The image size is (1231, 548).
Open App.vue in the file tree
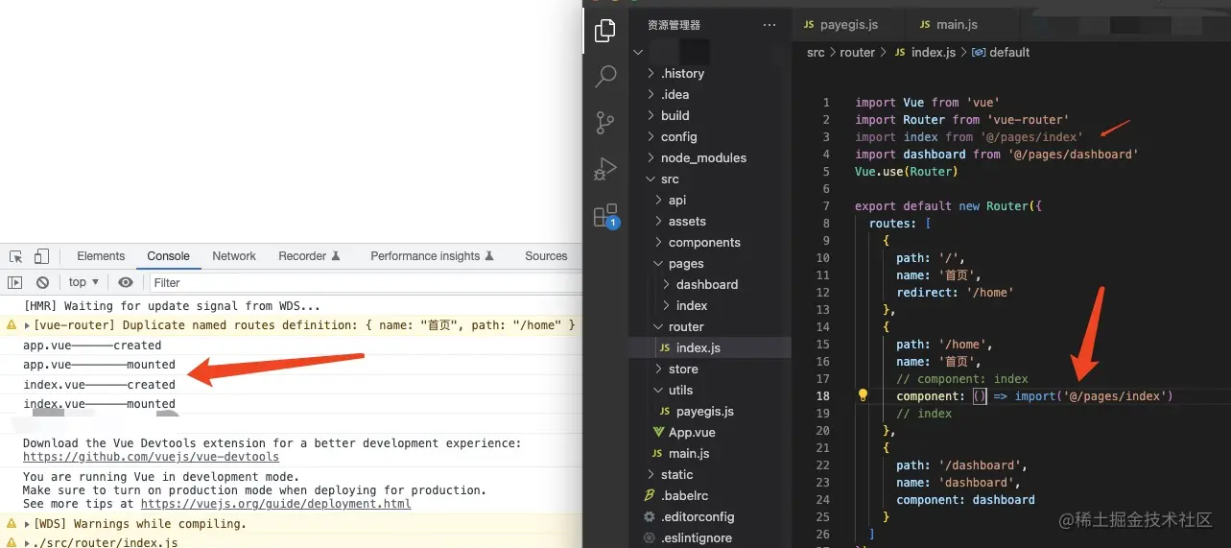pyautogui.click(x=710, y=432)
